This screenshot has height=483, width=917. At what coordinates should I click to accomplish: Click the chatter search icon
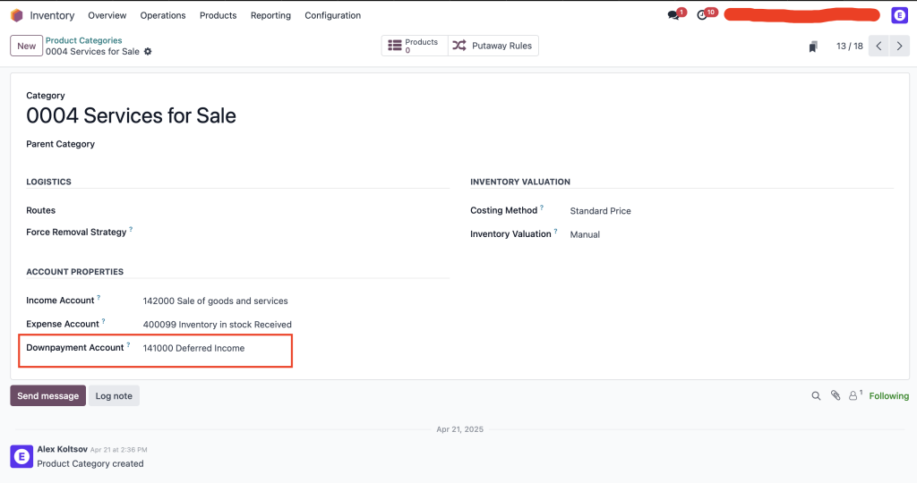coord(816,396)
